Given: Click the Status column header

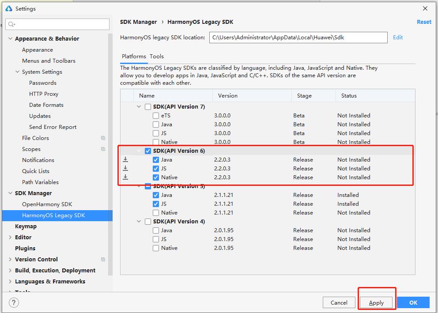Looking at the screenshot, I should 375,95.
